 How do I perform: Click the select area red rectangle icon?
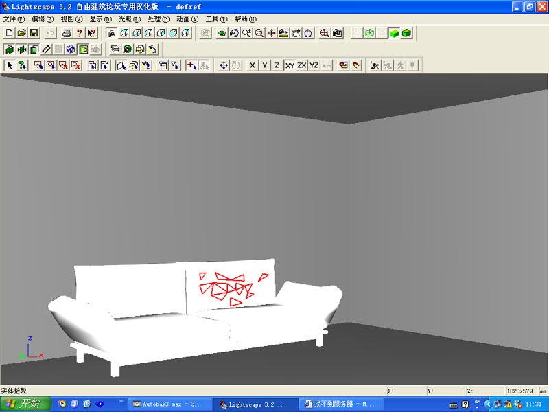tap(38, 65)
